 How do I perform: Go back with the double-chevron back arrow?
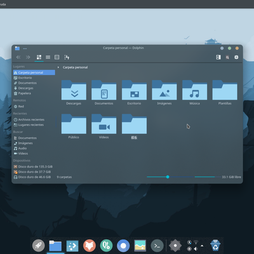coord(18,57)
